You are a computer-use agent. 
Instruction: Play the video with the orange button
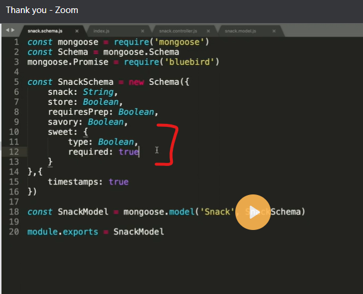(254, 213)
